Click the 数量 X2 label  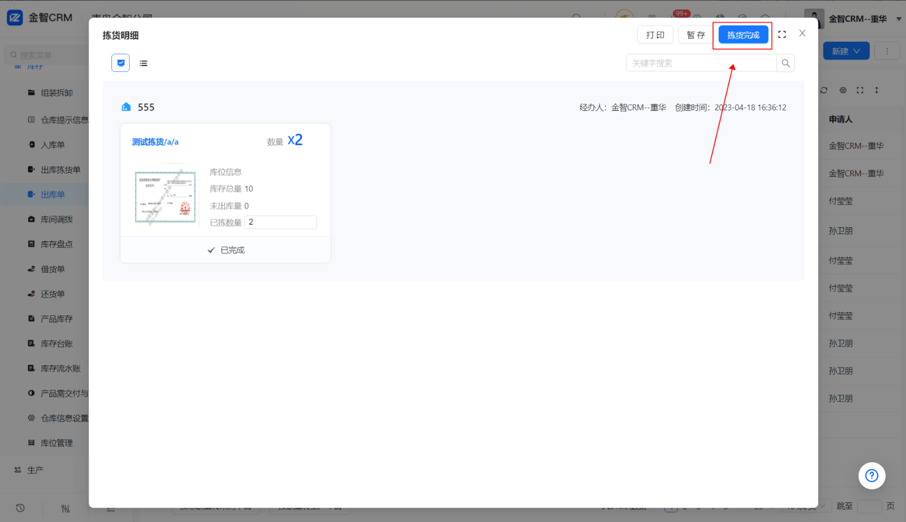(285, 140)
